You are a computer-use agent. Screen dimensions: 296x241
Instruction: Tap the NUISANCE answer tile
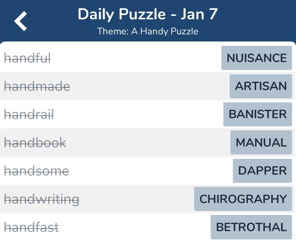click(257, 58)
